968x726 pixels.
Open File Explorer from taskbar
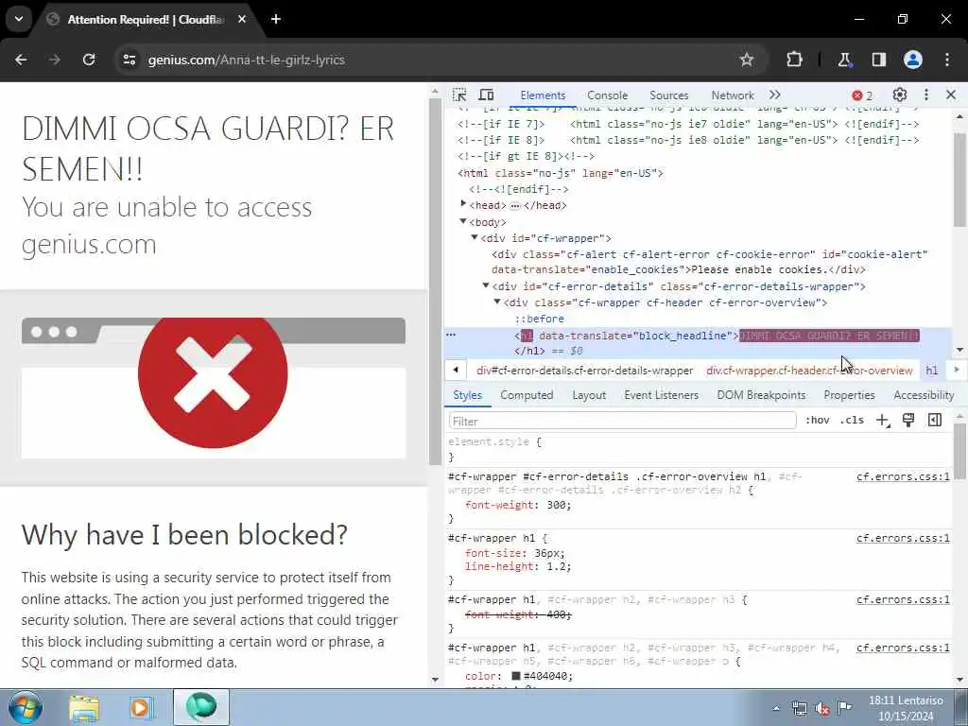pos(84,708)
